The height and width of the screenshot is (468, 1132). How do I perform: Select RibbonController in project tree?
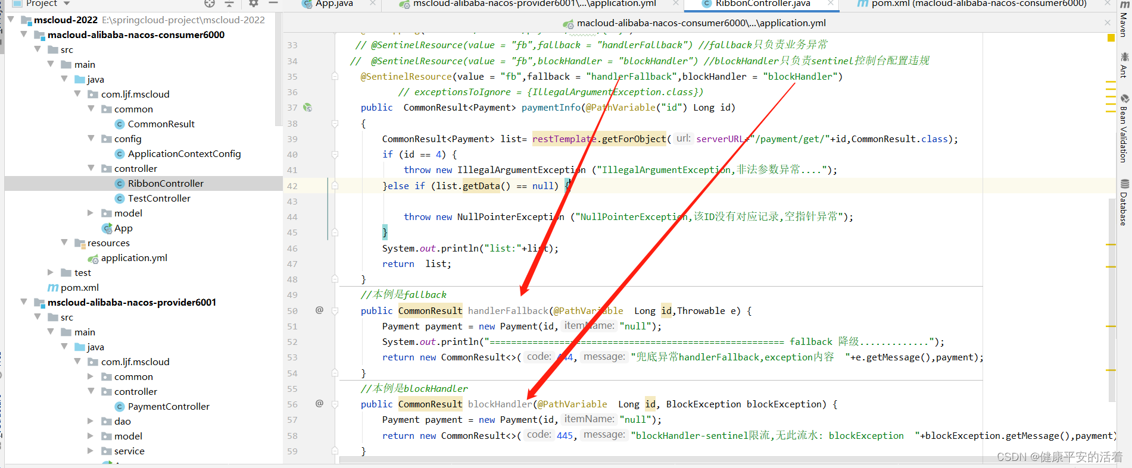click(x=166, y=183)
